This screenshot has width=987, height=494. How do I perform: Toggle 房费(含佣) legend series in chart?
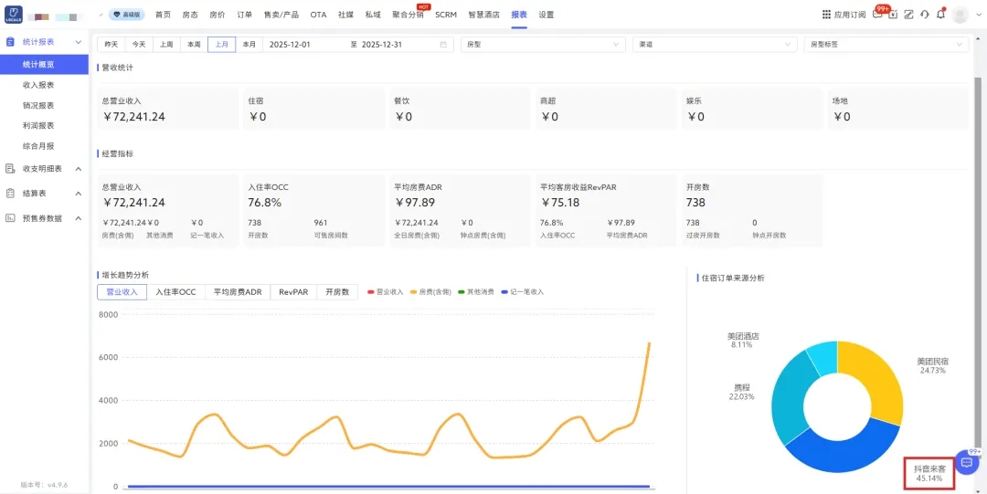point(430,292)
